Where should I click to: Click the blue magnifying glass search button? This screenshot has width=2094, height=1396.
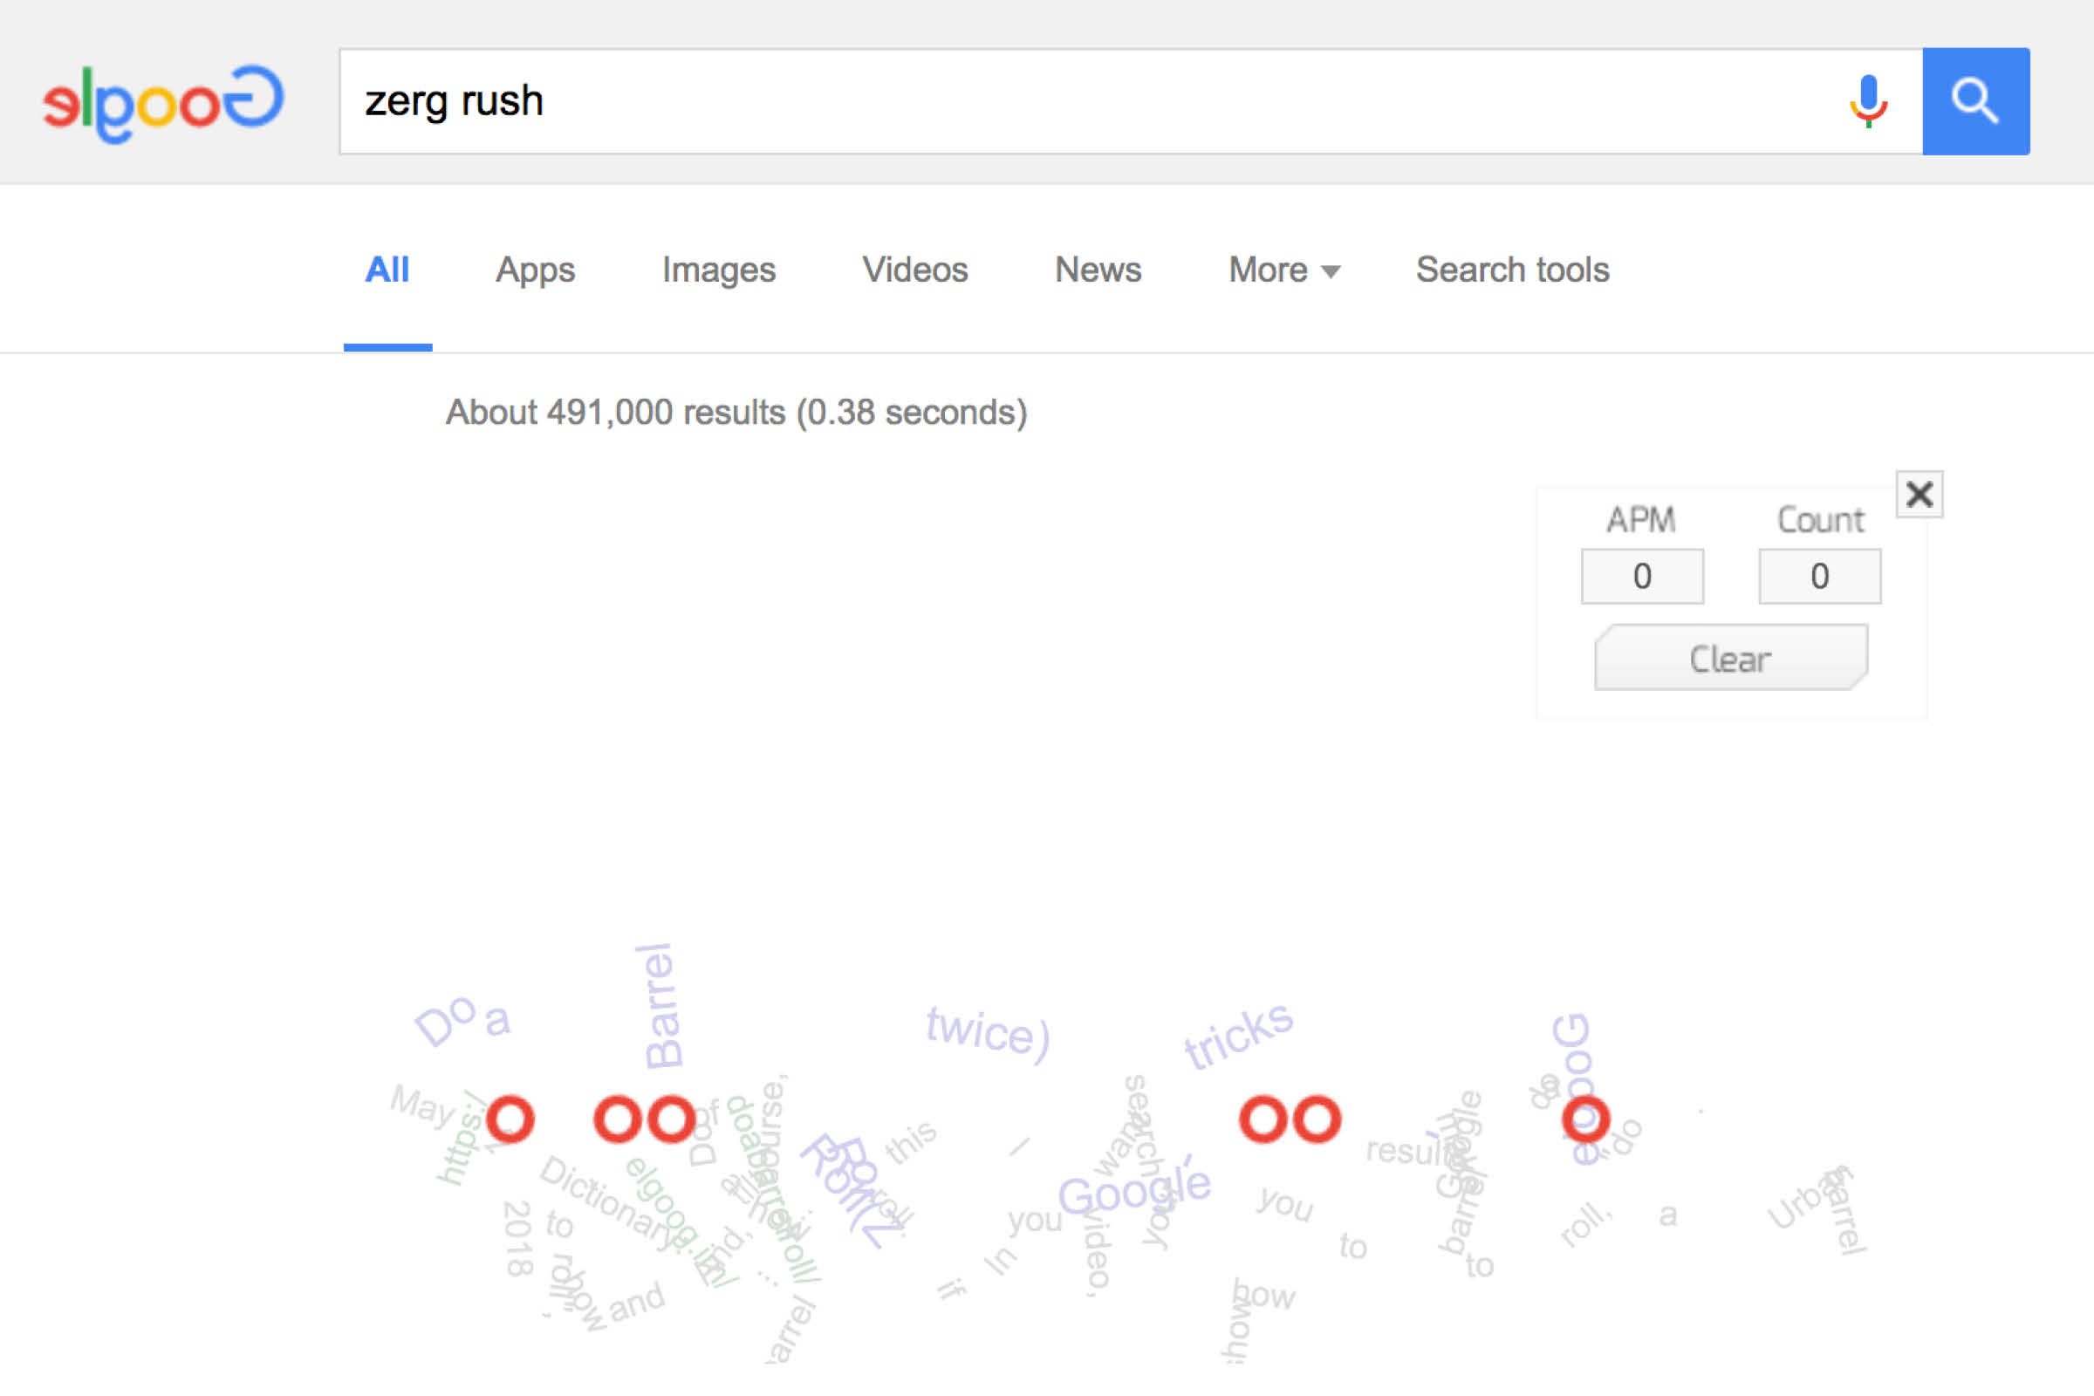(x=1976, y=100)
